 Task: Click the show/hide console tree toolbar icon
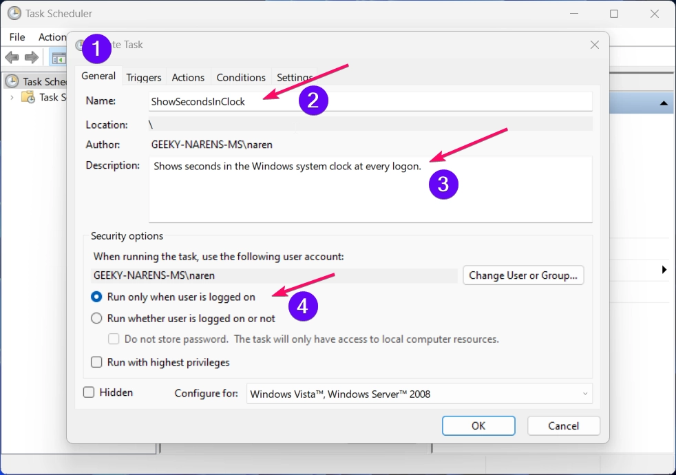point(59,58)
